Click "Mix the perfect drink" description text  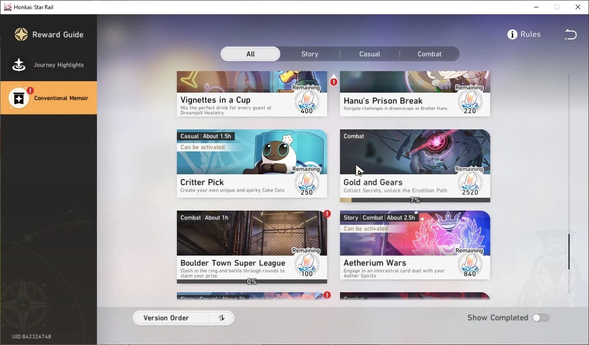(226, 110)
